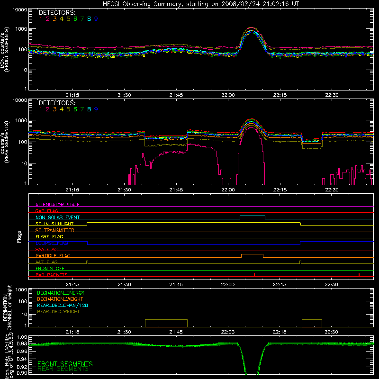Click the REAR_DEC_CHAN/128 legend entry
Screen dimensions: 379x379
click(x=63, y=305)
